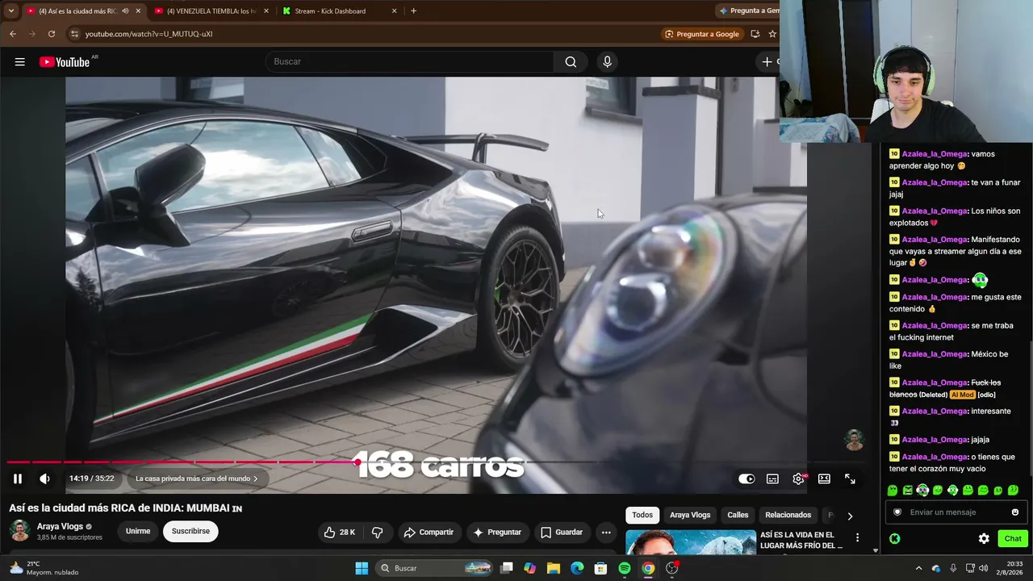This screenshot has width=1033, height=581.
Task: Share the video via Compartir
Action: coord(429,532)
